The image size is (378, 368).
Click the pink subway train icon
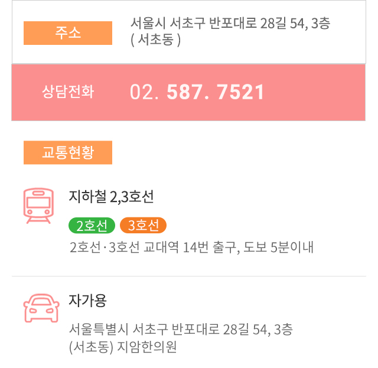38,206
